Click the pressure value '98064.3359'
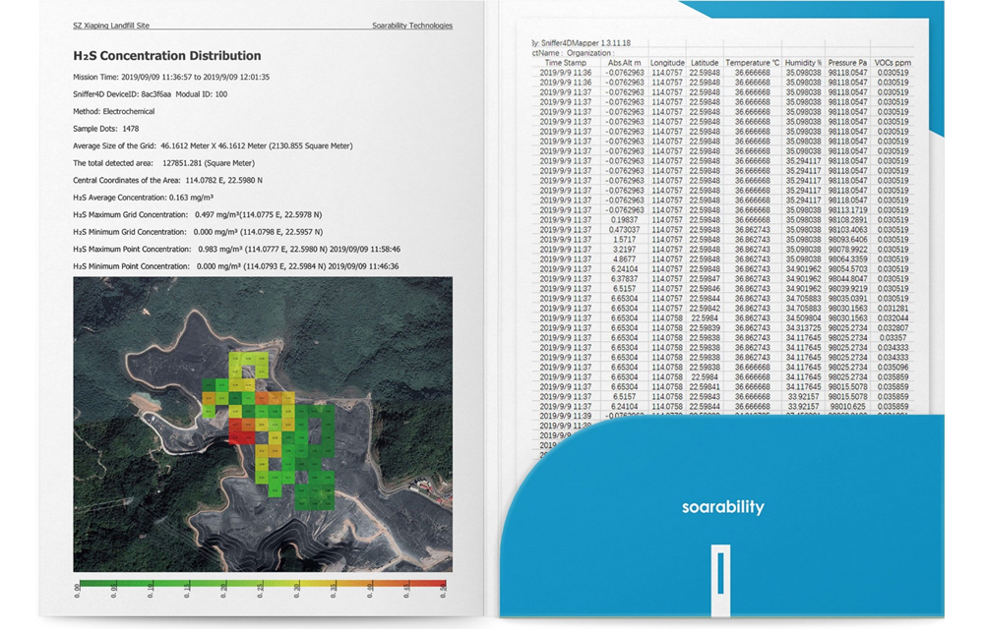 click(x=848, y=259)
